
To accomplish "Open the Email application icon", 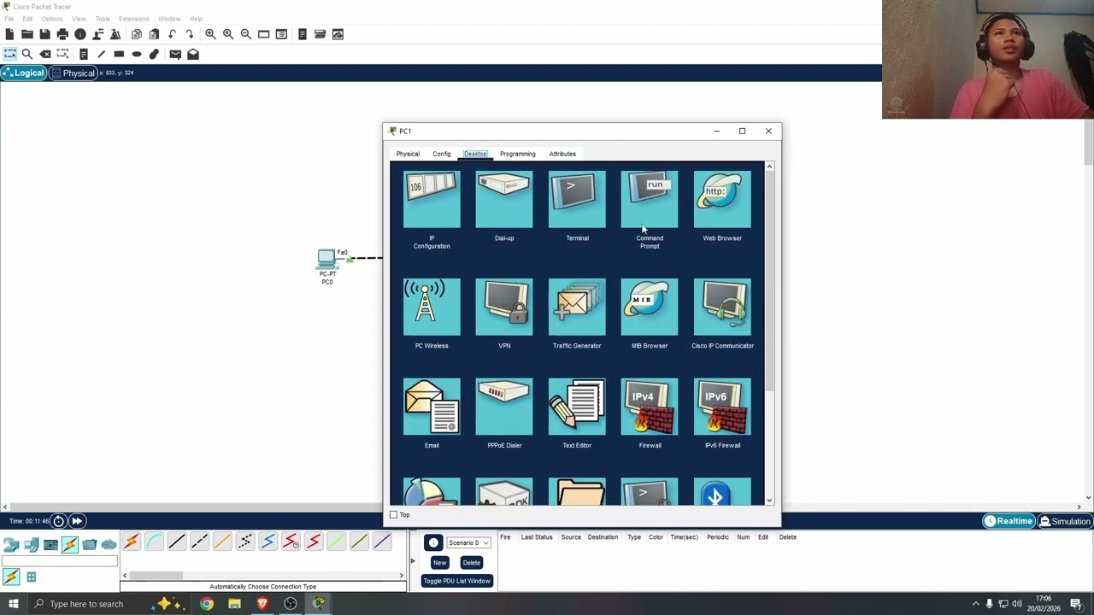I will point(432,407).
